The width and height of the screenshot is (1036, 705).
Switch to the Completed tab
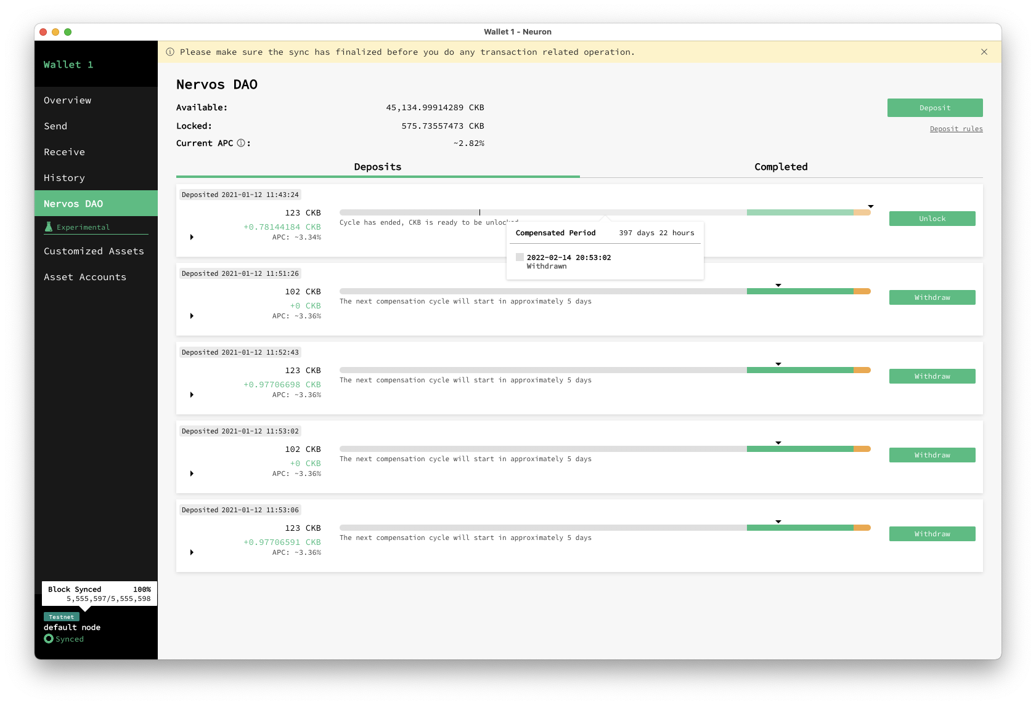coord(780,166)
